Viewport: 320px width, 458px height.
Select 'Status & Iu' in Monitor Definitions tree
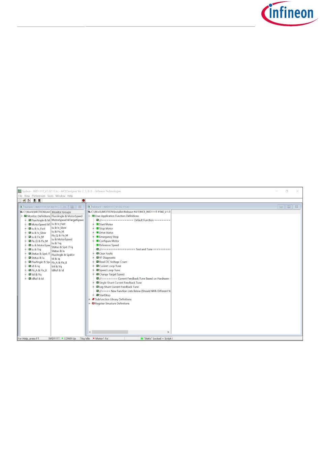38,258
